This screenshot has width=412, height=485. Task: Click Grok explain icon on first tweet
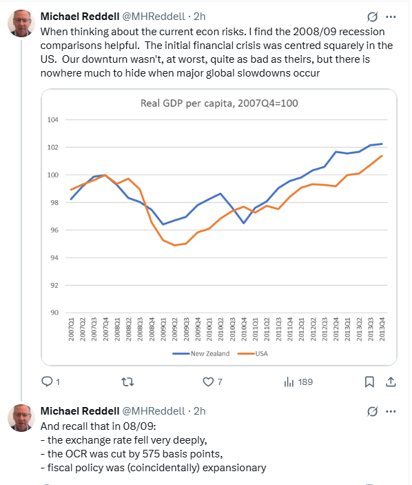(x=373, y=17)
